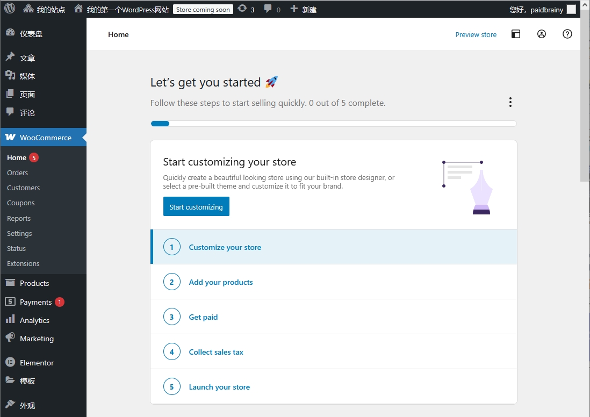The height and width of the screenshot is (417, 590).
Task: Click the 外观 label in the sidebar
Action: tap(27, 405)
